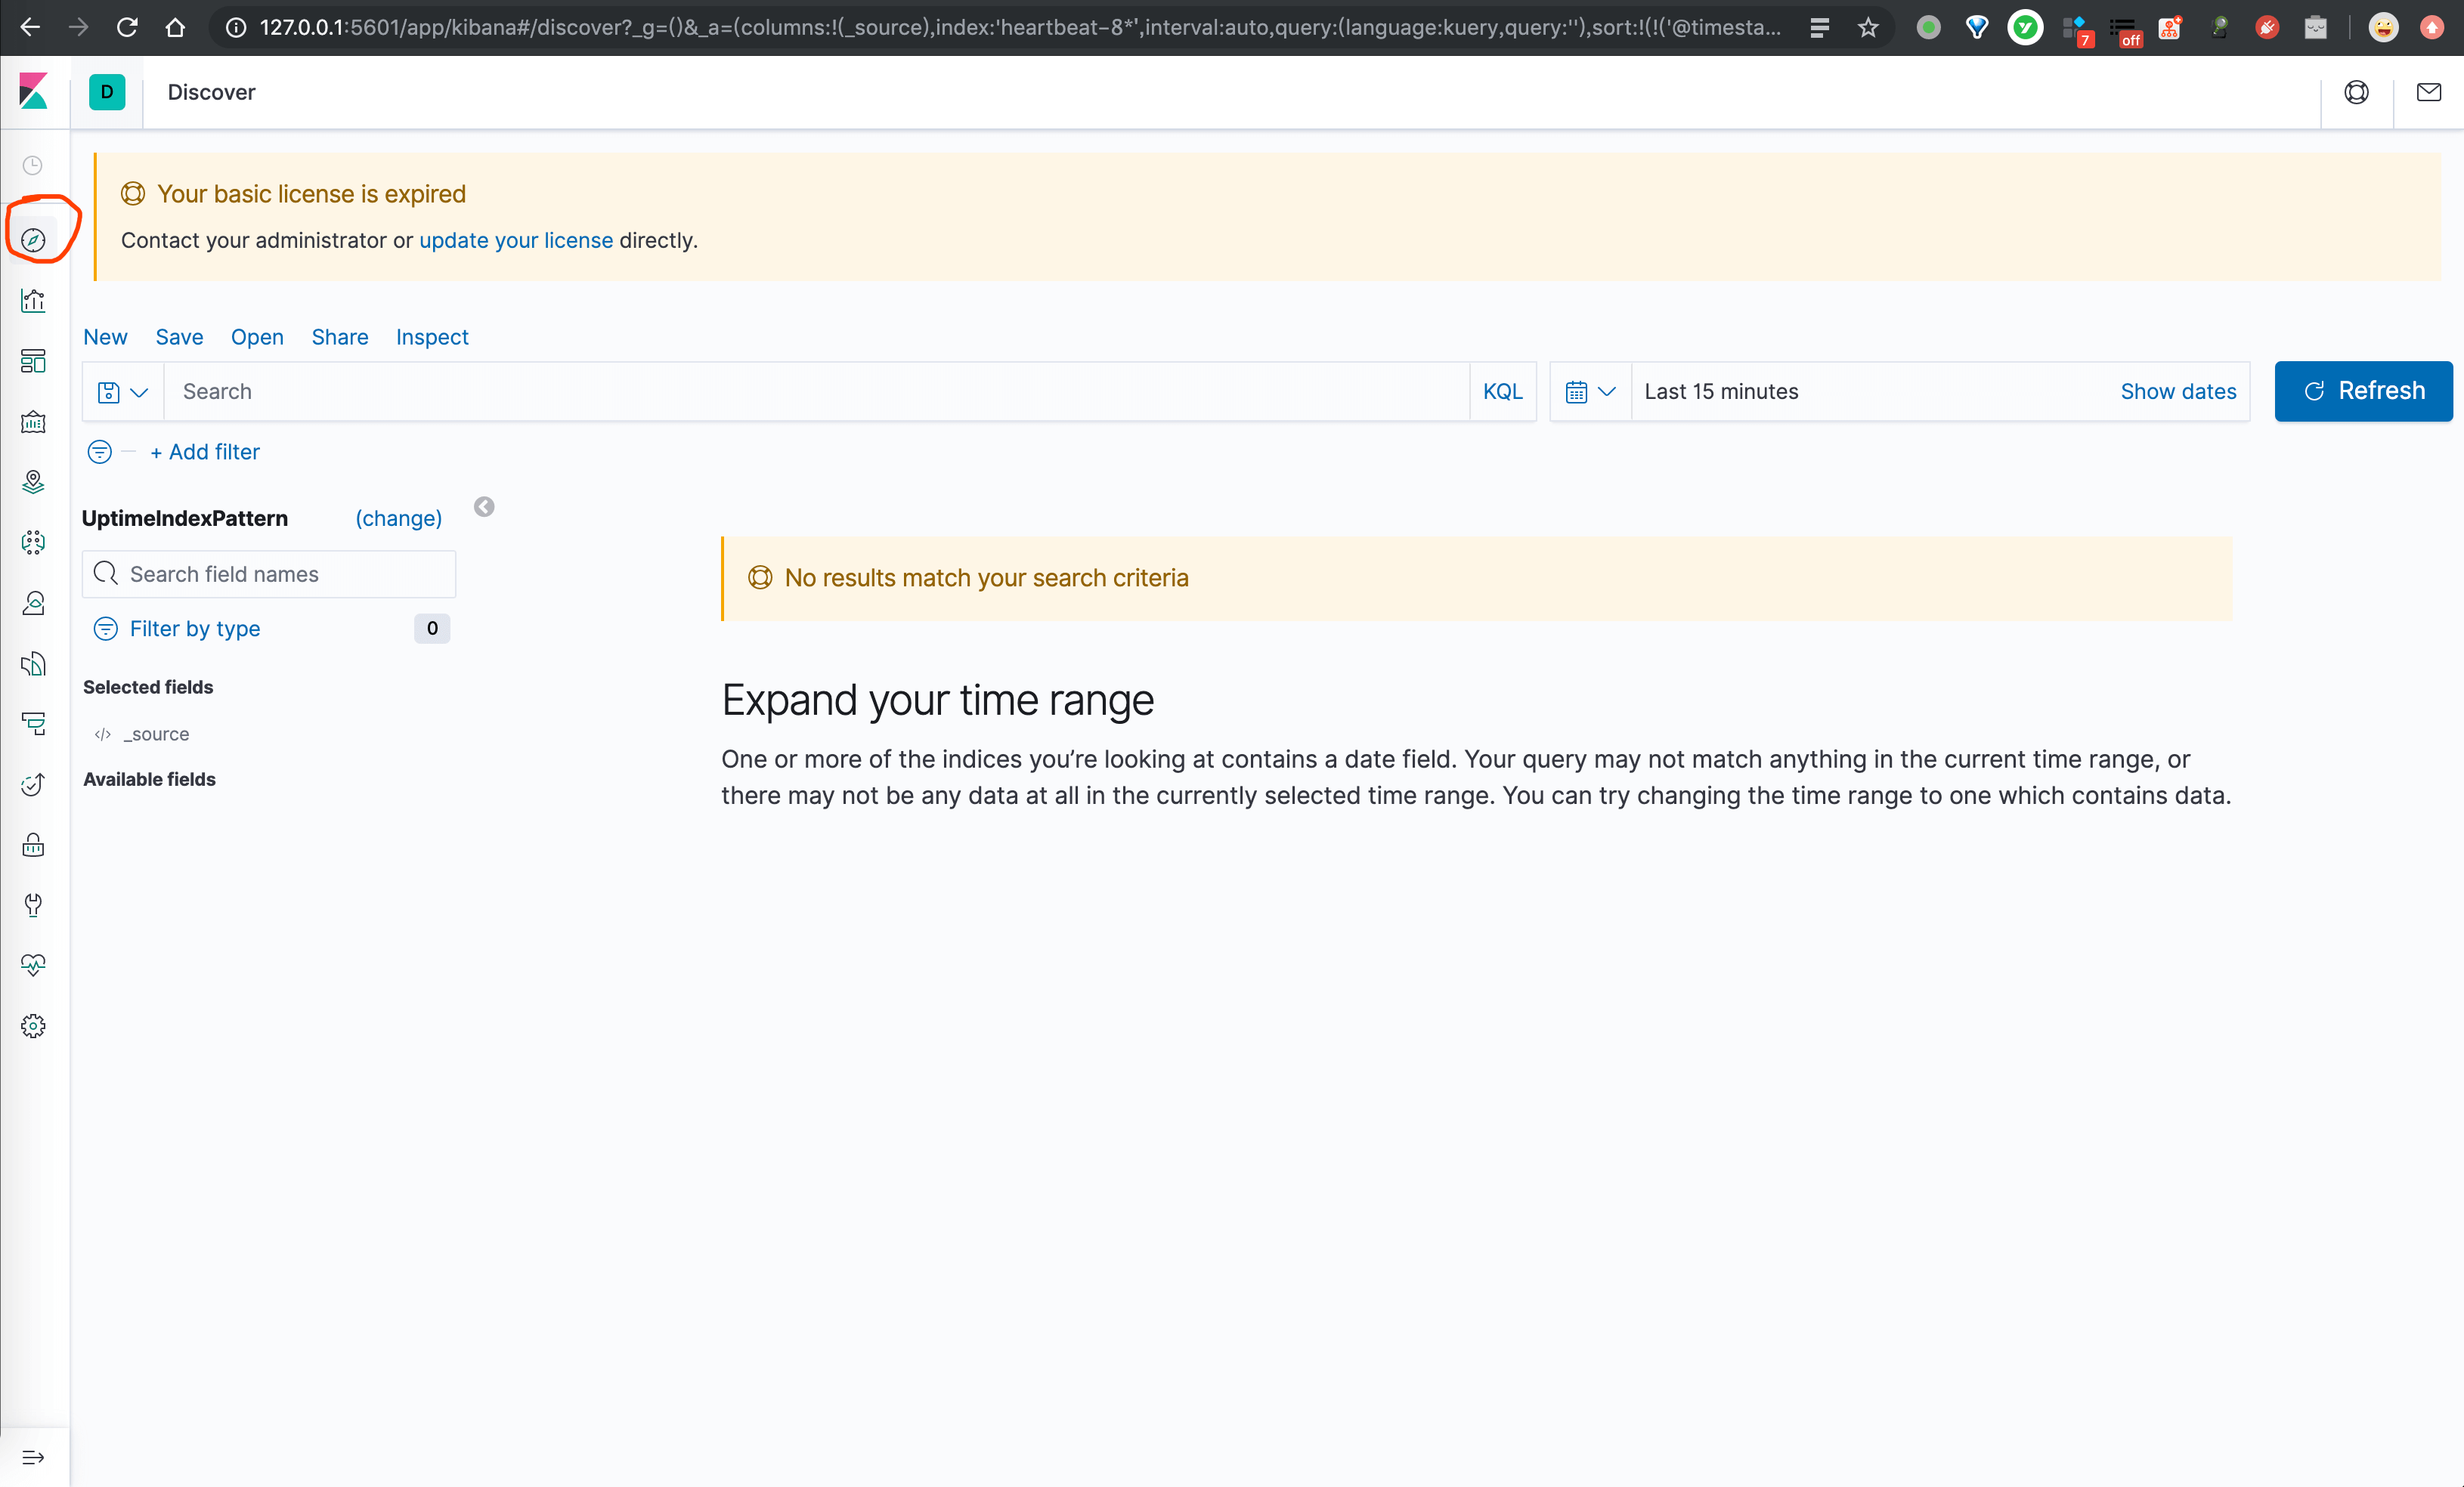This screenshot has width=2464, height=1487.
Task: Open the saved query dropdown menu
Action: pyautogui.click(x=123, y=392)
